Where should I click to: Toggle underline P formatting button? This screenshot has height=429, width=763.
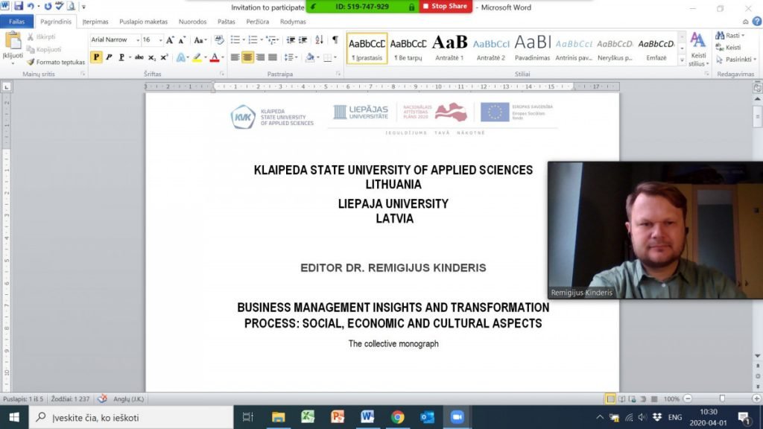(x=121, y=57)
